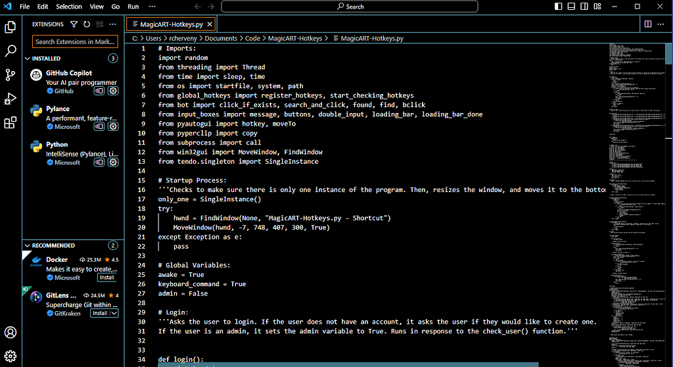Open the GitLens Install dropdown arrow
673x367 pixels.
pos(114,313)
